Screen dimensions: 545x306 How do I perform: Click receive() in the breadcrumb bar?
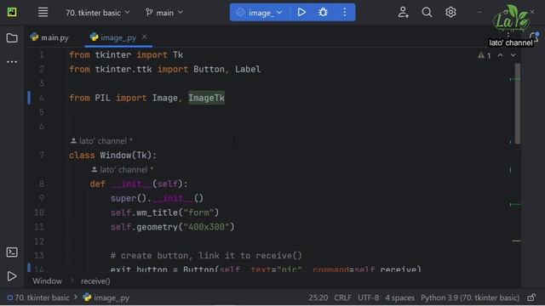click(95, 281)
